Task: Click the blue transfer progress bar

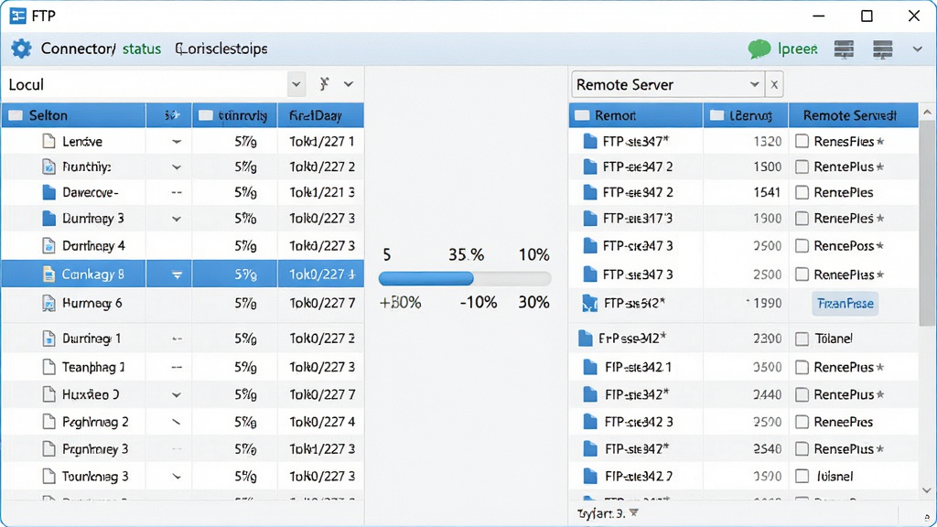Action: coord(426,278)
